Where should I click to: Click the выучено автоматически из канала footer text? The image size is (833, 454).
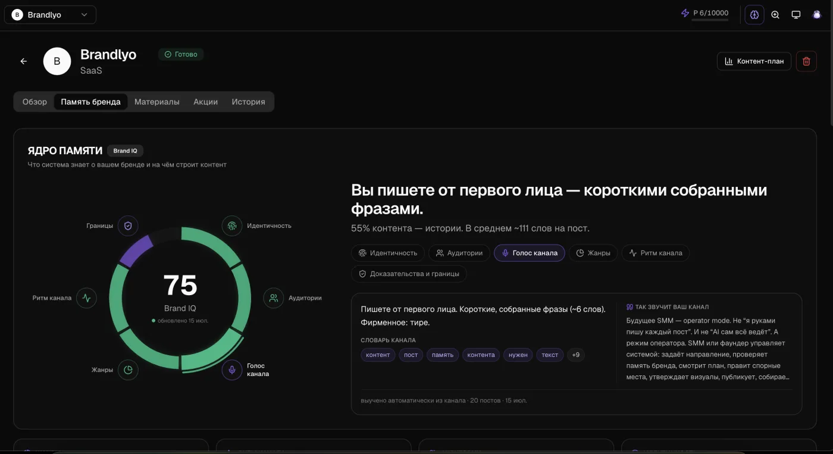coord(444,400)
